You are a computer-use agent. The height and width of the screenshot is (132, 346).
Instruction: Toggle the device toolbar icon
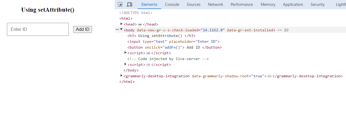130,5
